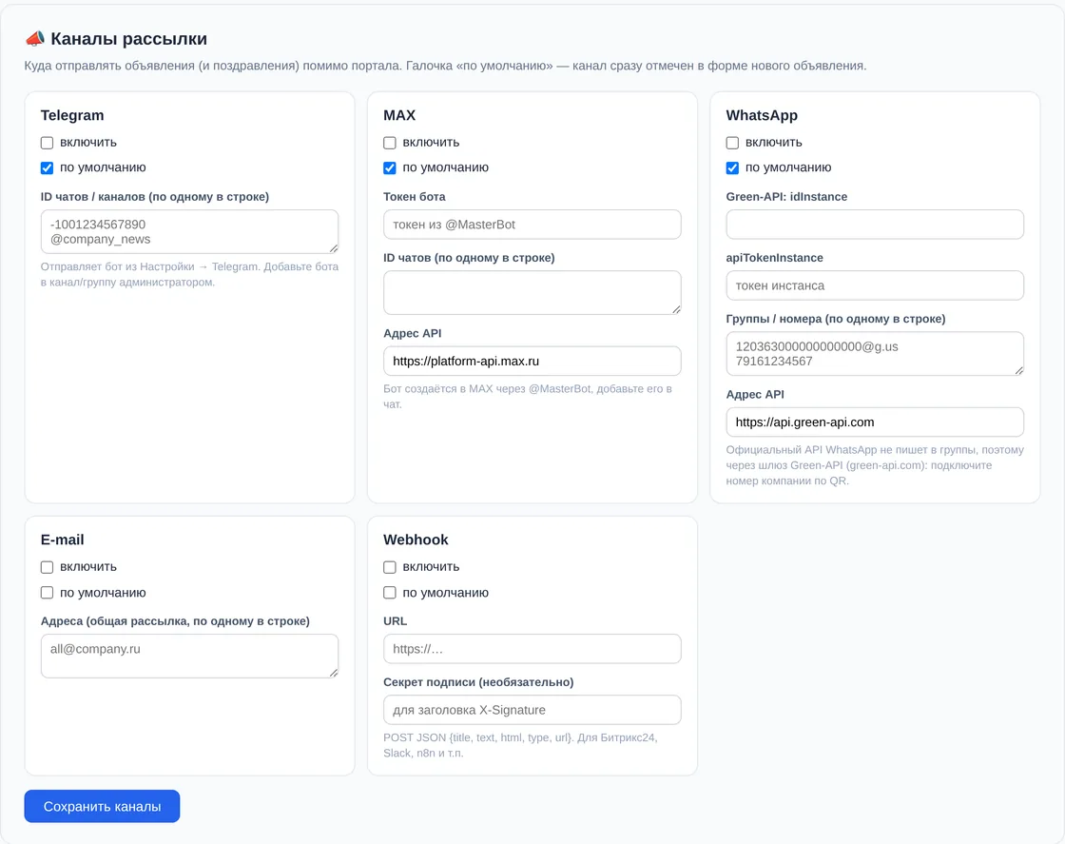This screenshot has height=844, width=1065.
Task: Edit MAX Адрес API field
Action: coord(532,361)
